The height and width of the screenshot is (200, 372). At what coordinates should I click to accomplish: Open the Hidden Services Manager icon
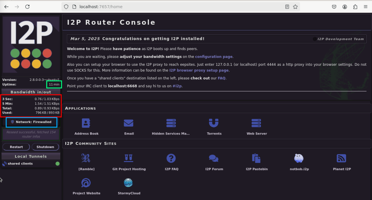(x=171, y=123)
